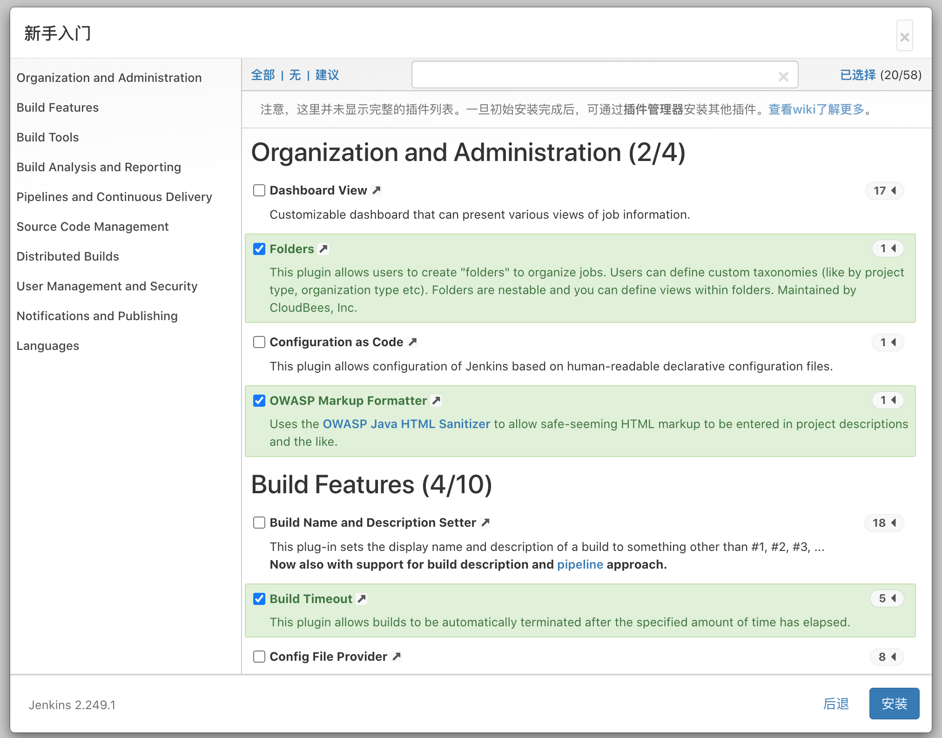Viewport: 942px width, 738px height.
Task: Click the 建议 recommended tab
Action: point(326,74)
